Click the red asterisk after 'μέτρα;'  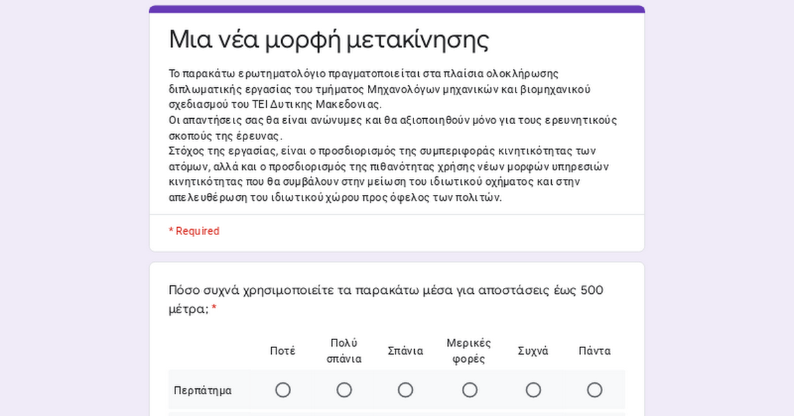(214, 309)
